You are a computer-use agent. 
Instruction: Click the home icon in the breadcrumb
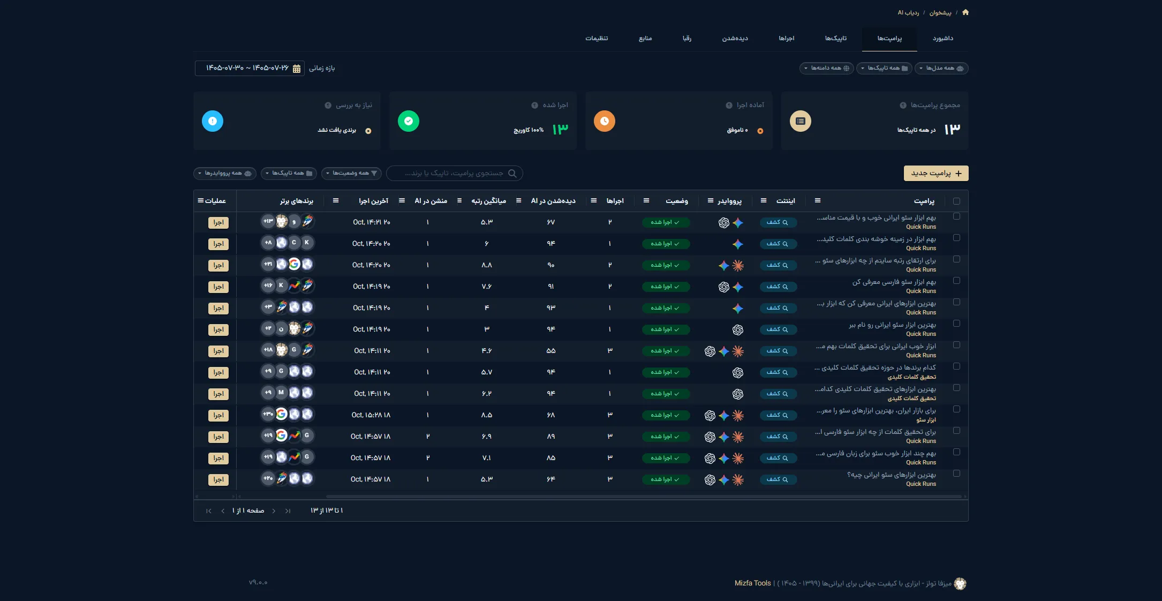(965, 12)
